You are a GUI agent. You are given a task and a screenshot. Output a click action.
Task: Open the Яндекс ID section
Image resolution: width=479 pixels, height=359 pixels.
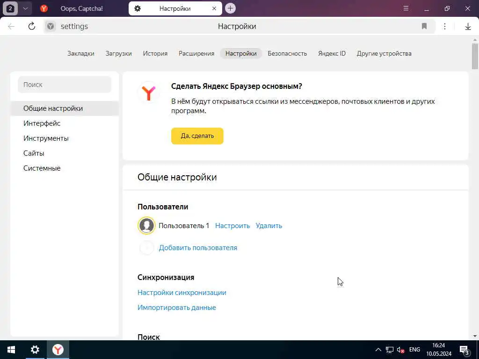coord(332,53)
